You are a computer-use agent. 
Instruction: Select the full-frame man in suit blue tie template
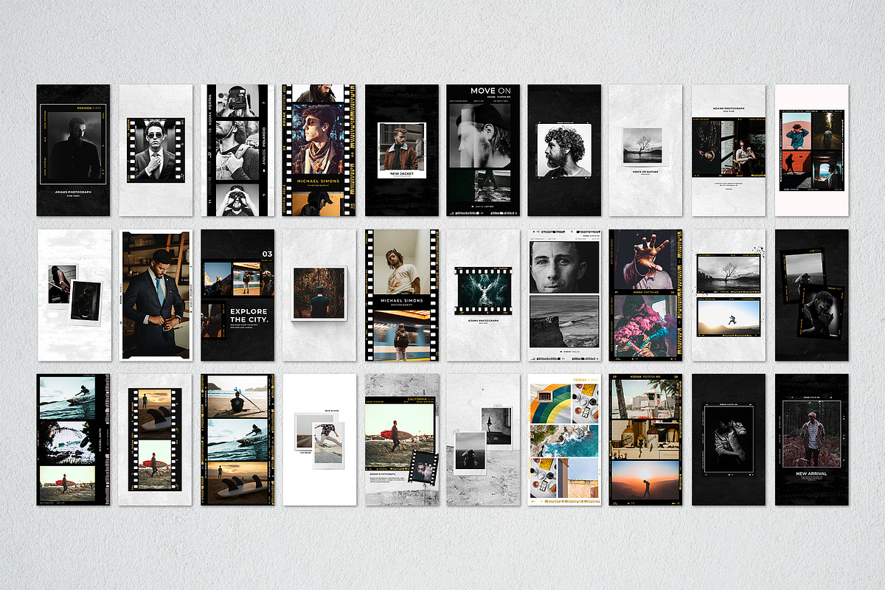(156, 295)
